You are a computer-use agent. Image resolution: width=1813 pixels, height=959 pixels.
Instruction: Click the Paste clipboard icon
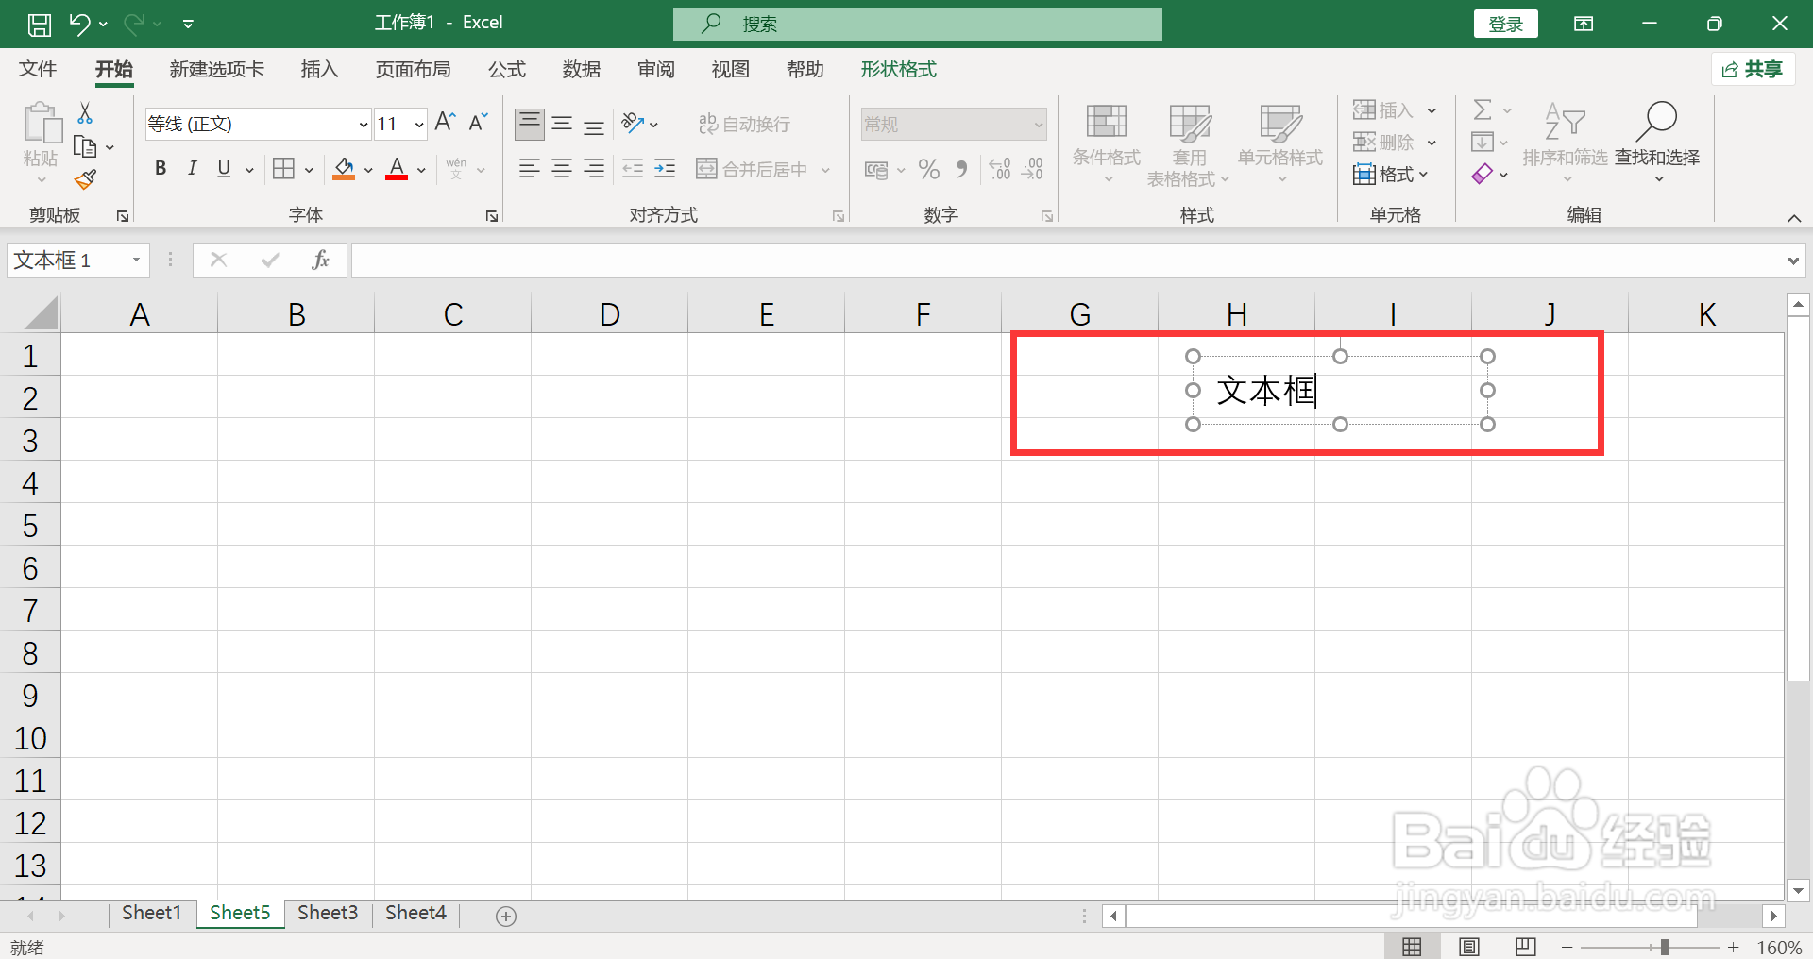pyautogui.click(x=42, y=125)
